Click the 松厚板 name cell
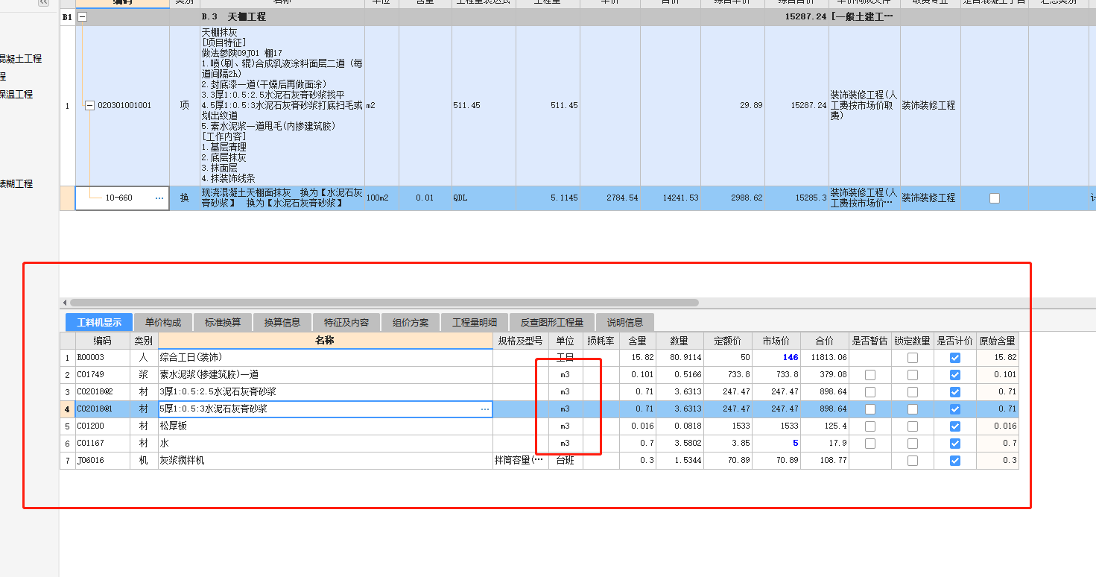 [x=325, y=426]
